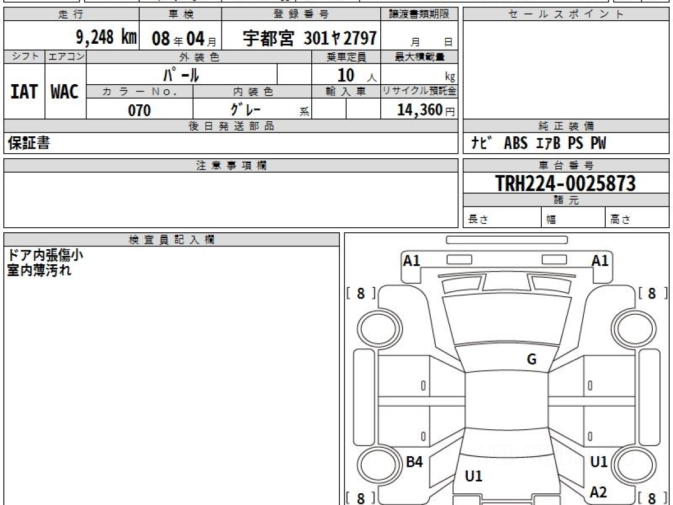Click the color number 070

[x=140, y=110]
